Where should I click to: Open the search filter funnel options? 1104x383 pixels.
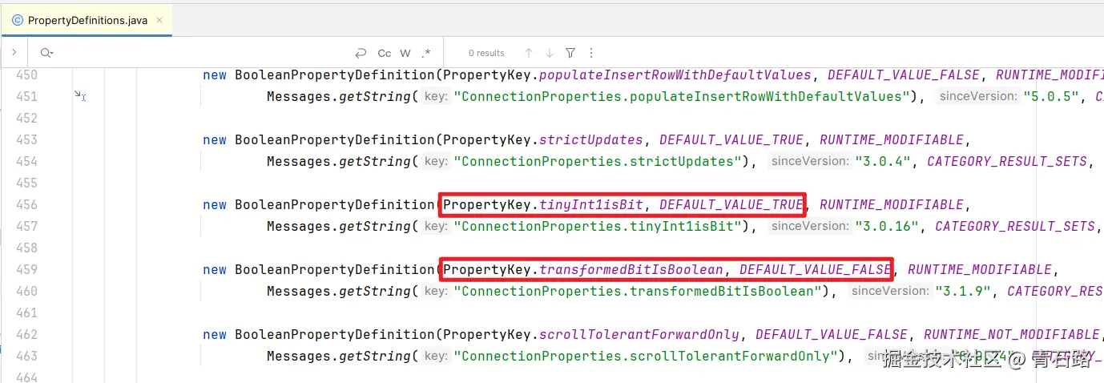click(570, 53)
